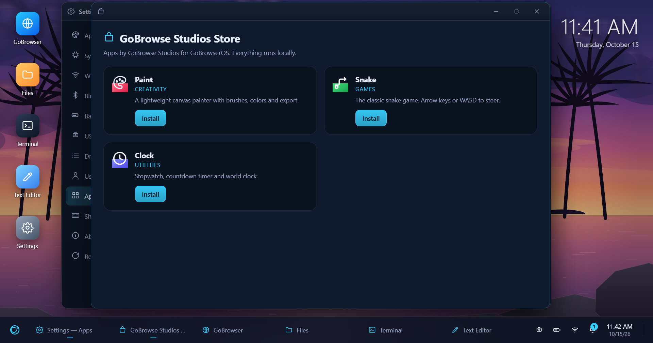This screenshot has width=653, height=343.
Task: Click the screenshot camera icon in system tray
Action: tap(539, 330)
